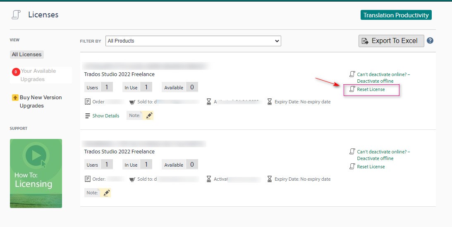
Task: Click the Licenses page scroll icon
Action: click(16, 15)
